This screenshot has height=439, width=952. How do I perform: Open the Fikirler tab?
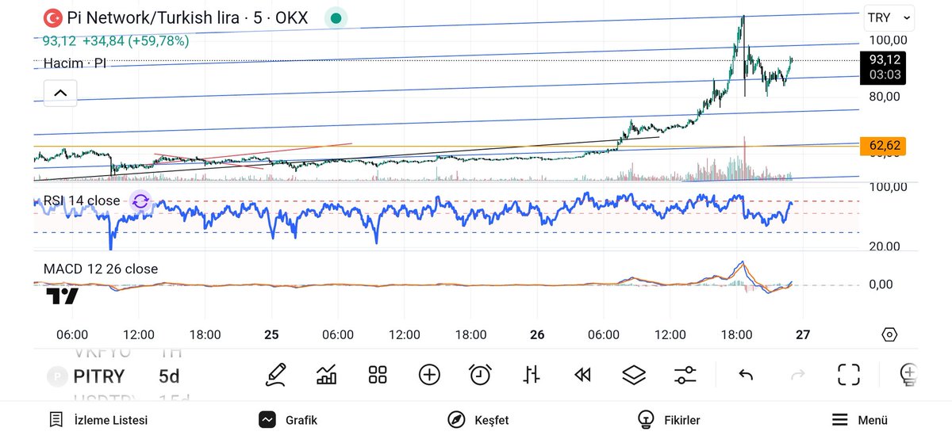pos(670,420)
